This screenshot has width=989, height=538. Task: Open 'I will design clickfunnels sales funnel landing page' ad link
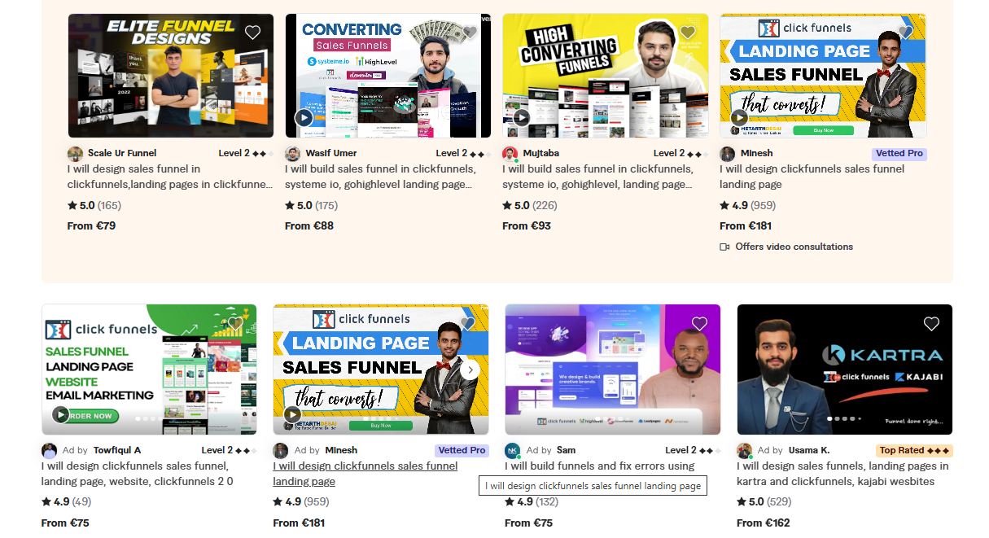(x=365, y=474)
